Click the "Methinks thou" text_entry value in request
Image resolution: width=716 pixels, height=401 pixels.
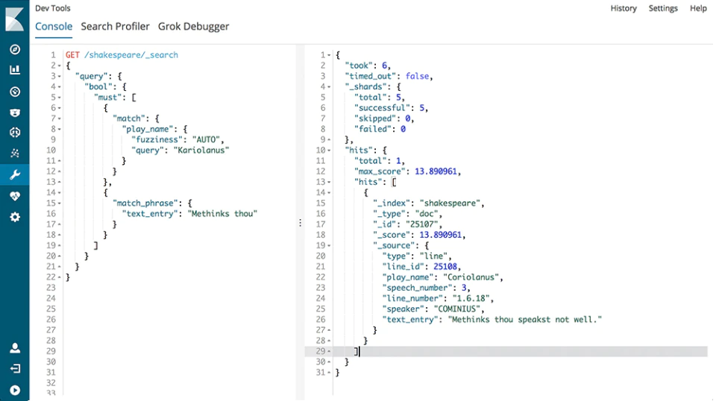click(x=222, y=213)
